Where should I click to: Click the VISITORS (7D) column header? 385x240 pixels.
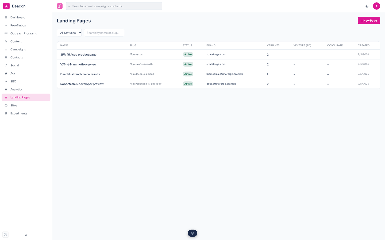pos(302,45)
